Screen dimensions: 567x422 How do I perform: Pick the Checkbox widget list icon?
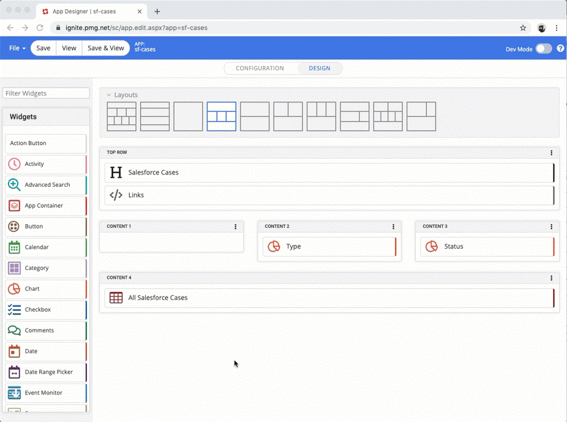(x=14, y=310)
